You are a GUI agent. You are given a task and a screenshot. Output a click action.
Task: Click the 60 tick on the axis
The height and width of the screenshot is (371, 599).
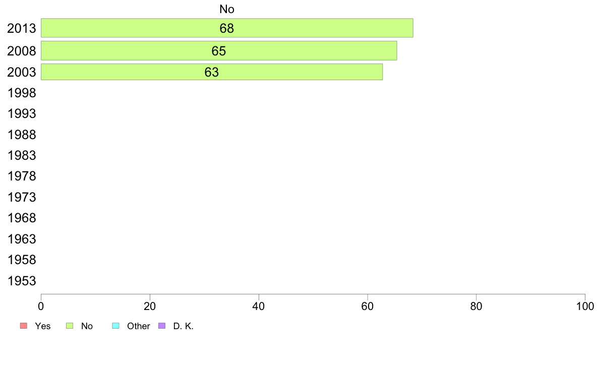[368, 306]
